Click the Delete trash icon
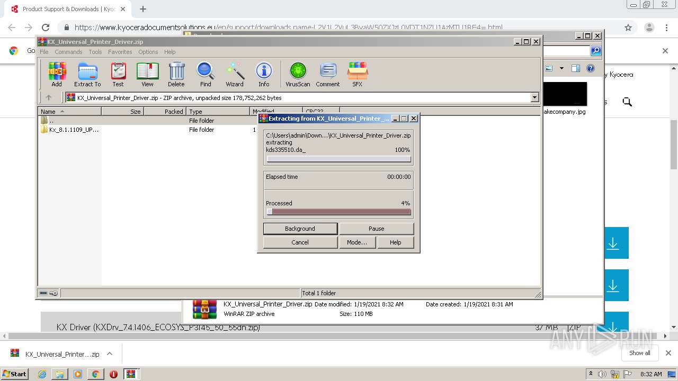The width and height of the screenshot is (678, 381). click(176, 75)
